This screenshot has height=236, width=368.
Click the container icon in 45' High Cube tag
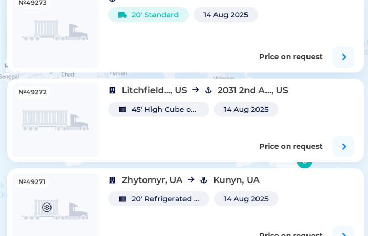[x=122, y=110]
